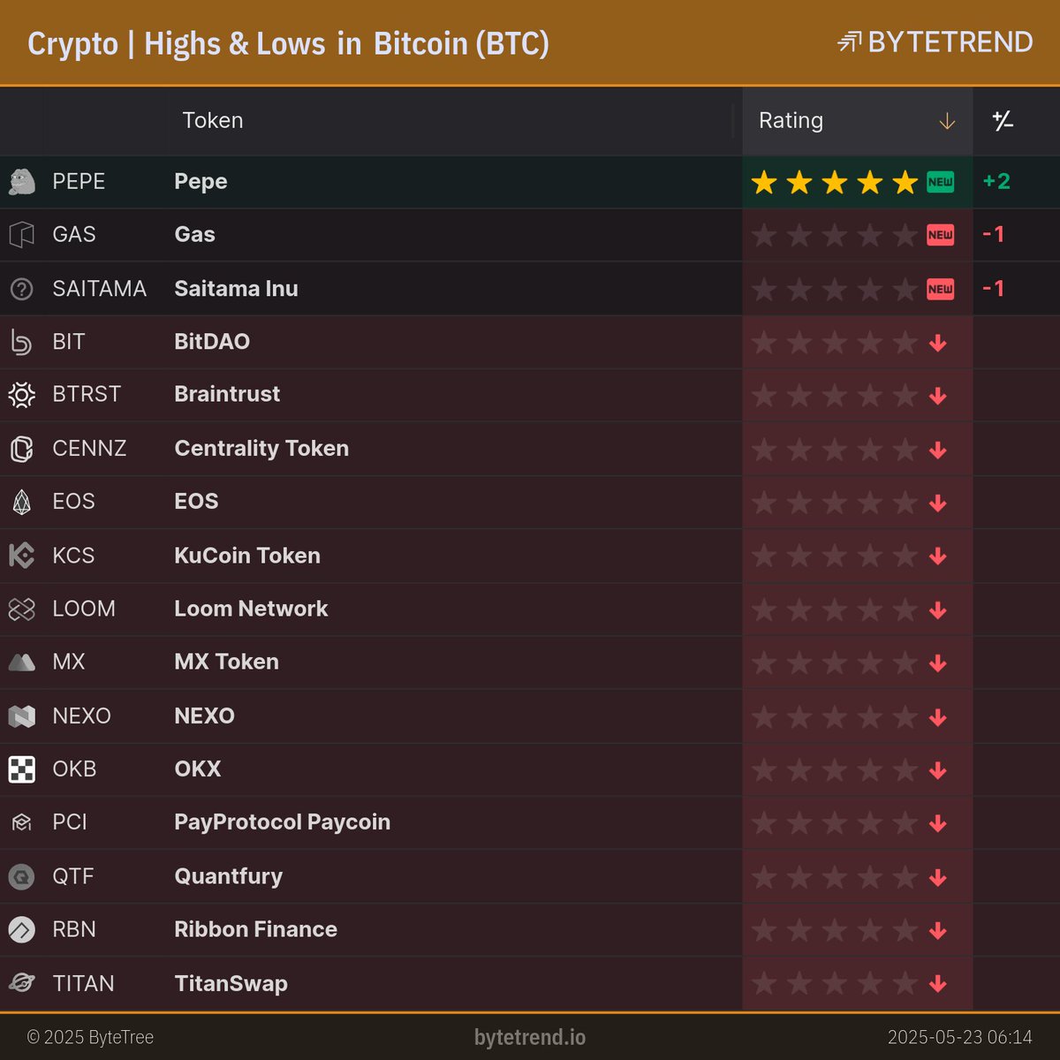Viewport: 1060px width, 1060px height.
Task: Click the Ribbon Finance RBN icon
Action: [x=22, y=929]
